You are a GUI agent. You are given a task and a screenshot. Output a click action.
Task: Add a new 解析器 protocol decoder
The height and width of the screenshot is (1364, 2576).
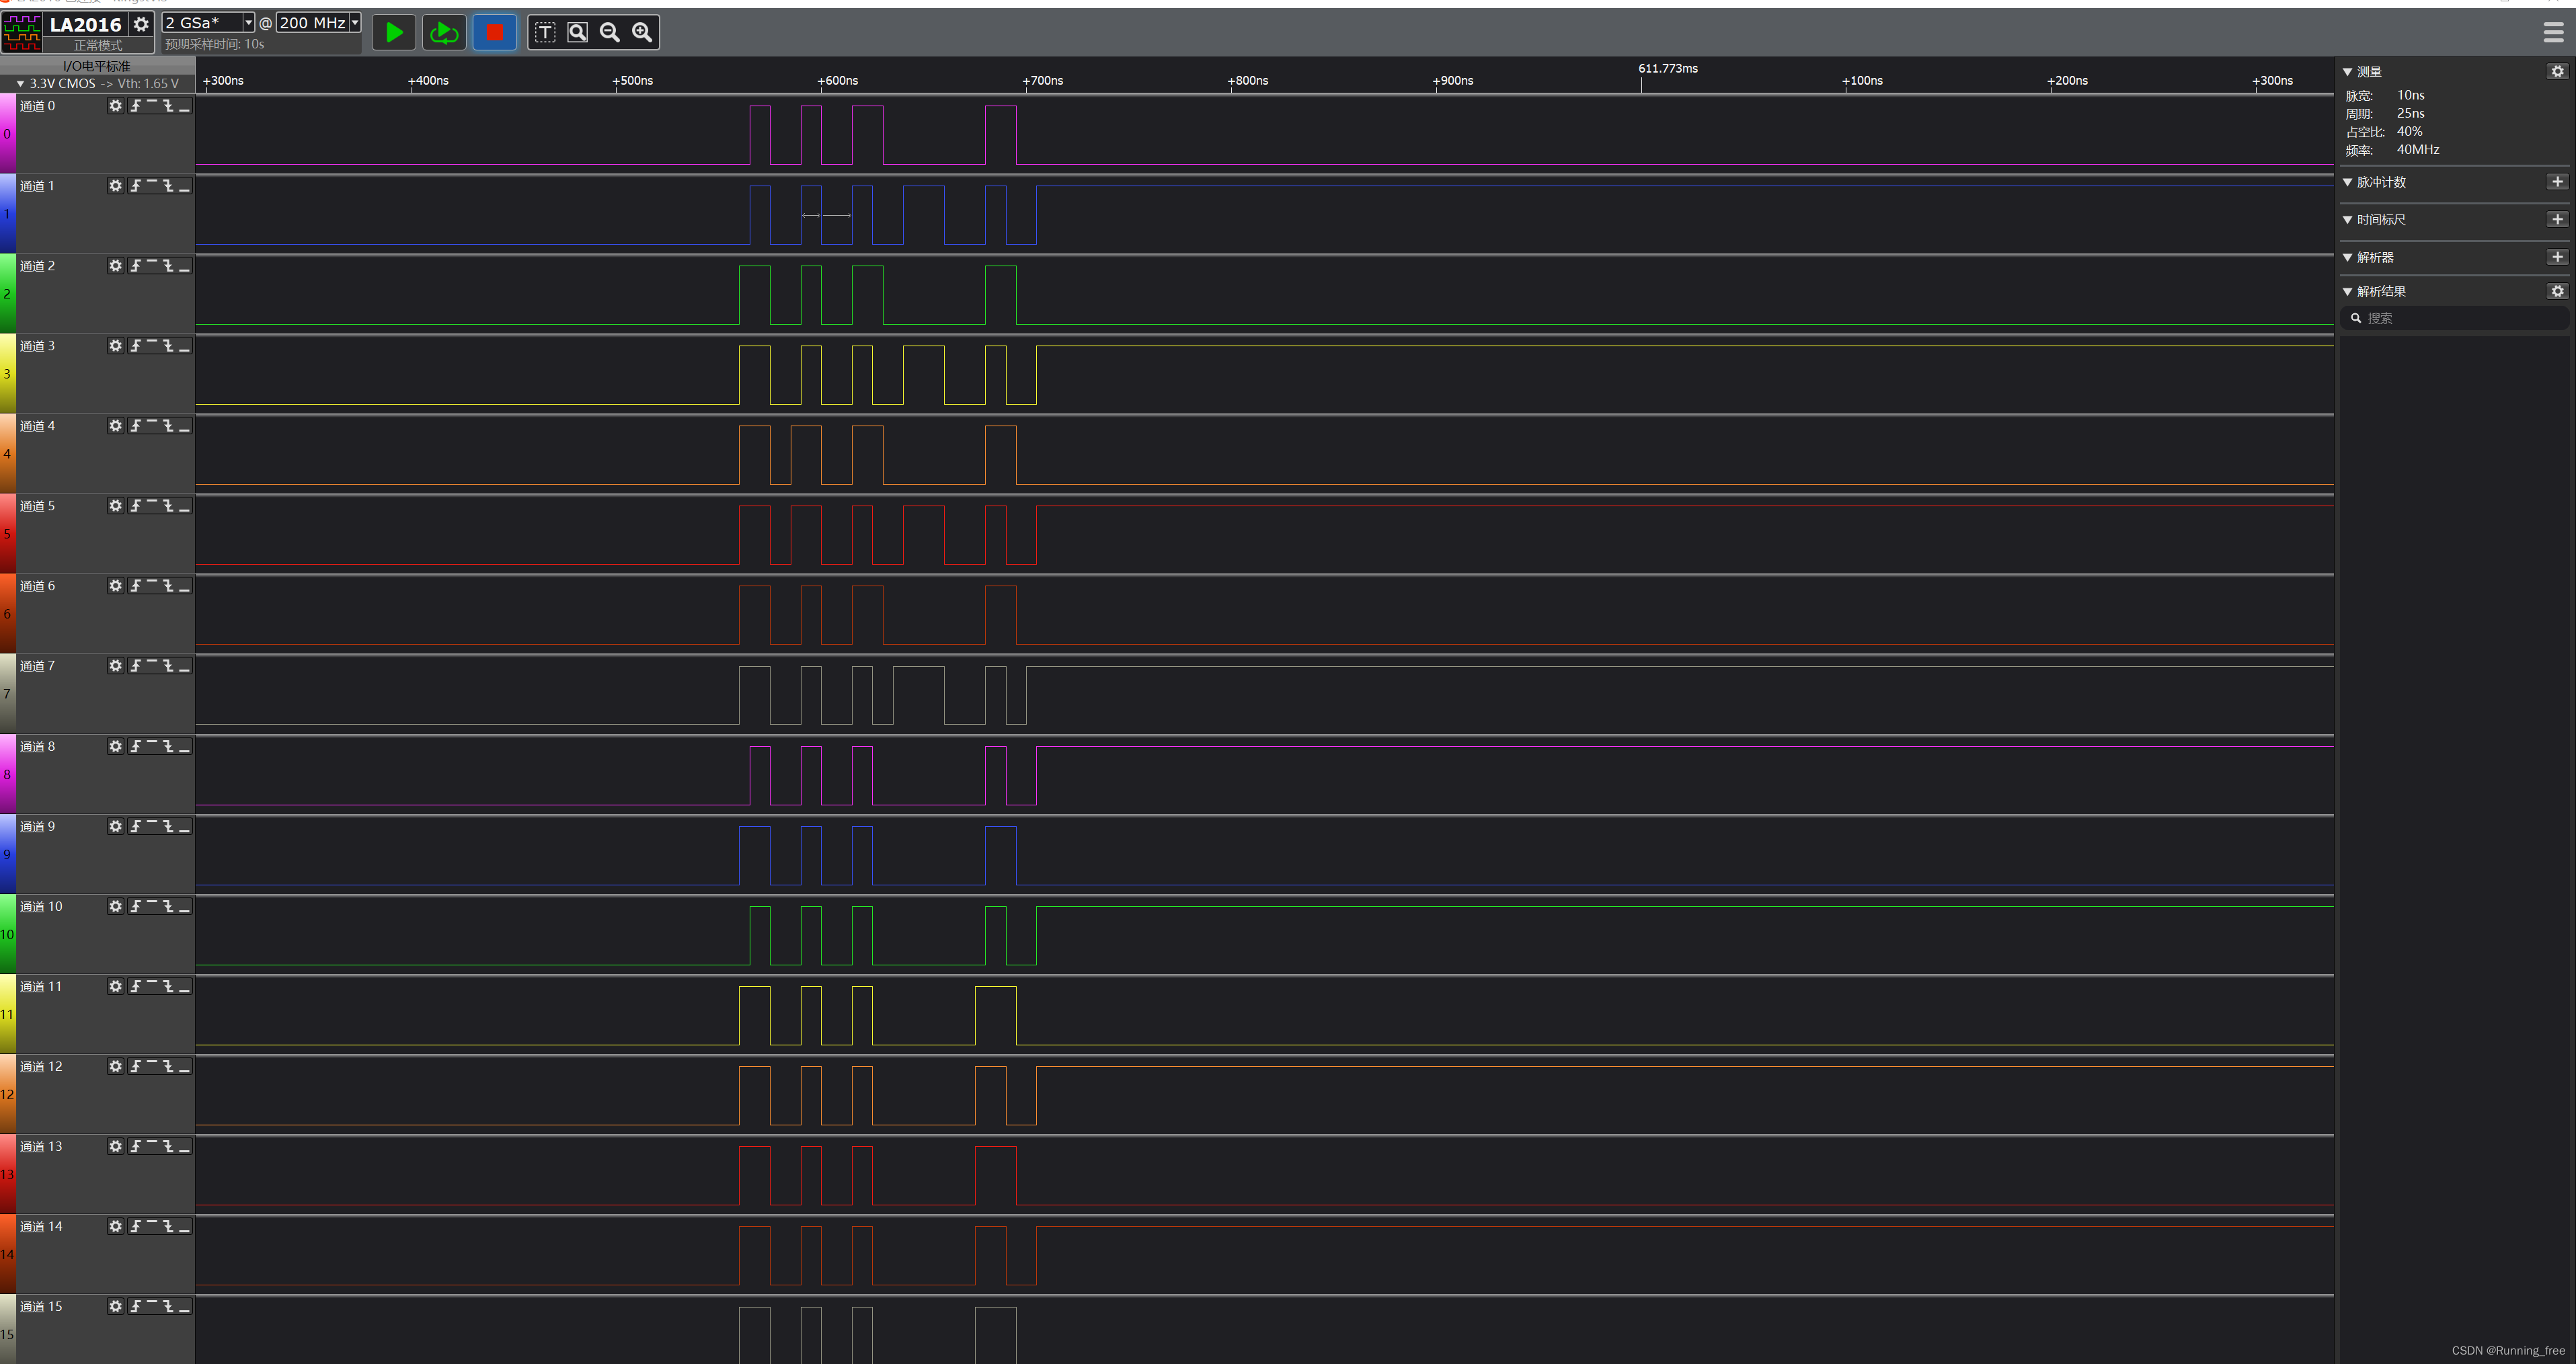[2557, 258]
